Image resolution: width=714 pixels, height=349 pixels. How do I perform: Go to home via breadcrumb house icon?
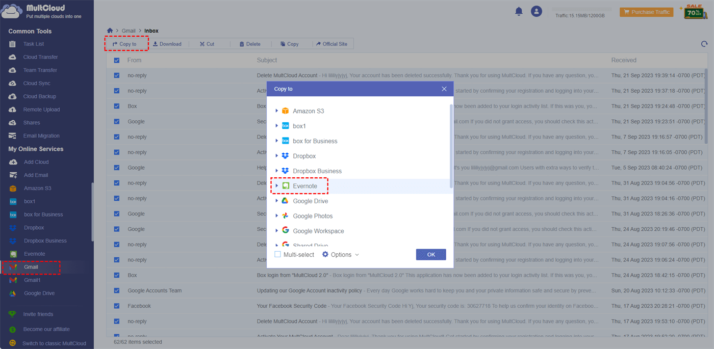coord(110,31)
